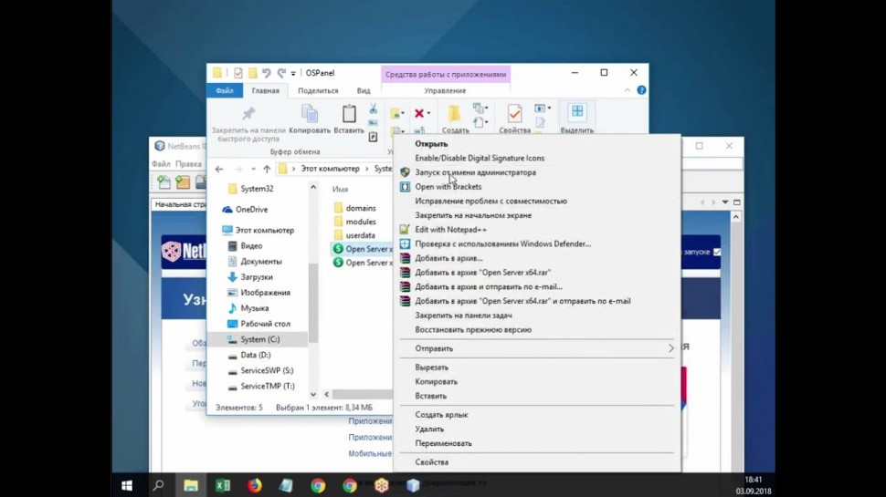Click the Copy (Копировать) icon in ribbon

point(310,114)
